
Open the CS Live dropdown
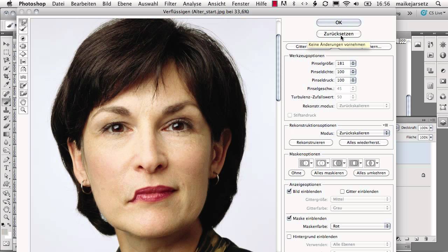(x=433, y=13)
